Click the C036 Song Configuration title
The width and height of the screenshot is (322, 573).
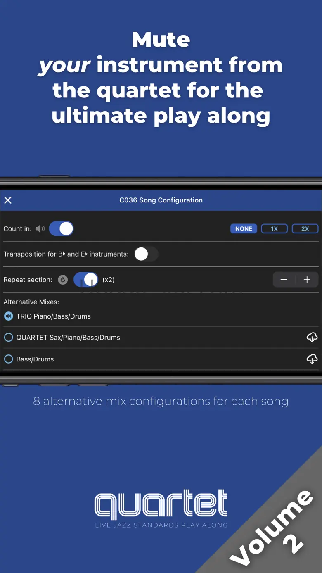click(x=161, y=200)
